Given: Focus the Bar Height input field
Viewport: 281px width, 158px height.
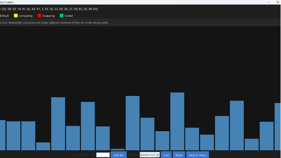Looking at the screenshot, I should 103,155.
